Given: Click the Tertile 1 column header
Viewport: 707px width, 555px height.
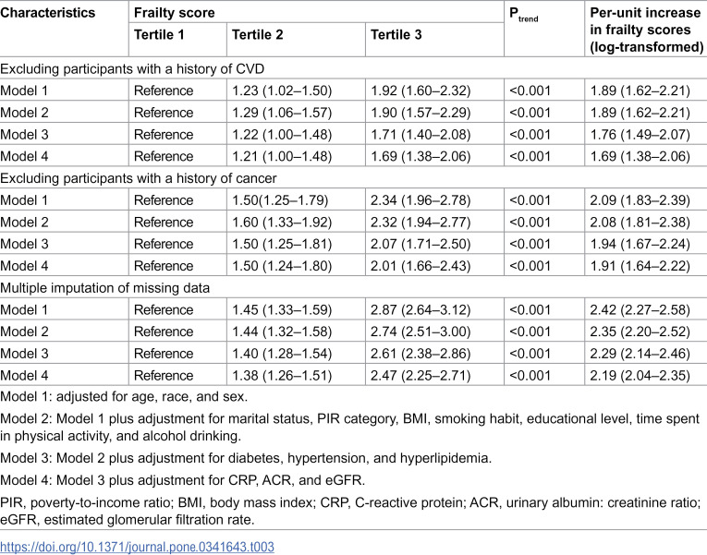Looking at the screenshot, I should [x=159, y=35].
